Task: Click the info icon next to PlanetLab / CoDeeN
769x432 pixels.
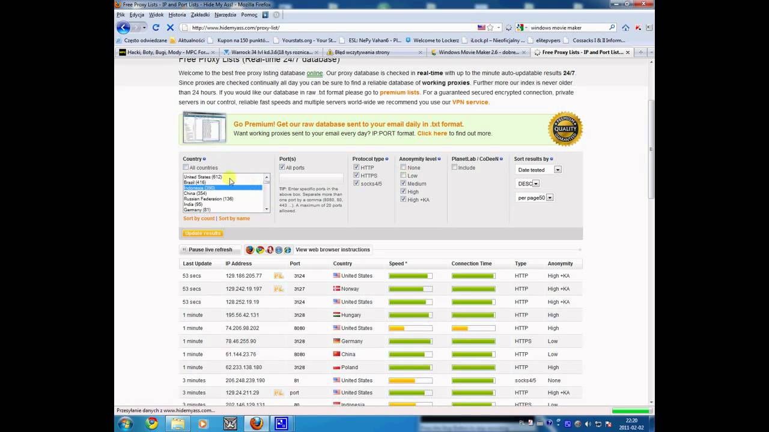Action: pos(501,159)
